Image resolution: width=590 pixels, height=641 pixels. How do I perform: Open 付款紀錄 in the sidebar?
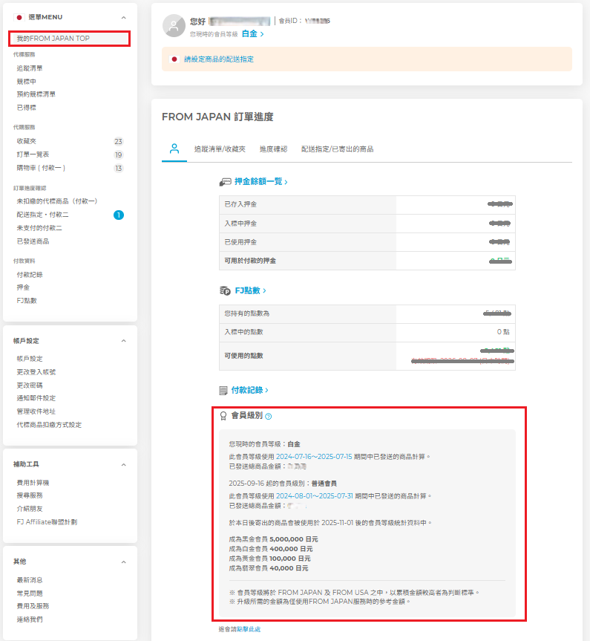pos(30,275)
